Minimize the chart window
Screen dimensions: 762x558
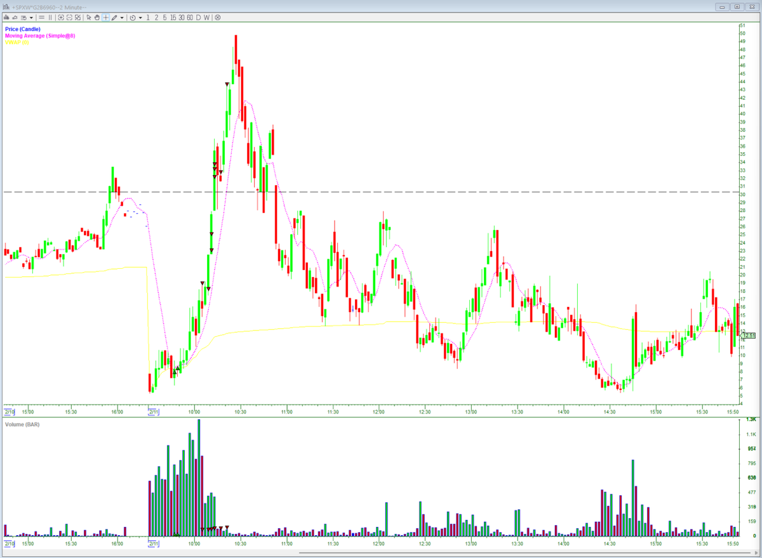pyautogui.click(x=722, y=6)
